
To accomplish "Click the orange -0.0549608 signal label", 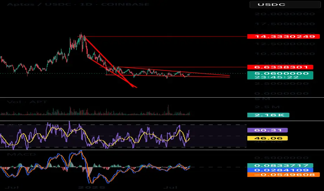I will pos(284,175).
